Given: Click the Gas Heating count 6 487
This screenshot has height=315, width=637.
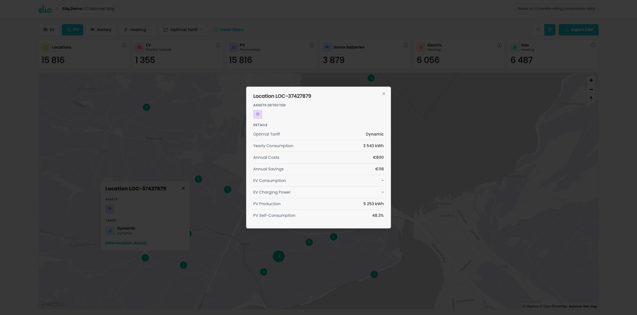Looking at the screenshot, I should [521, 60].
